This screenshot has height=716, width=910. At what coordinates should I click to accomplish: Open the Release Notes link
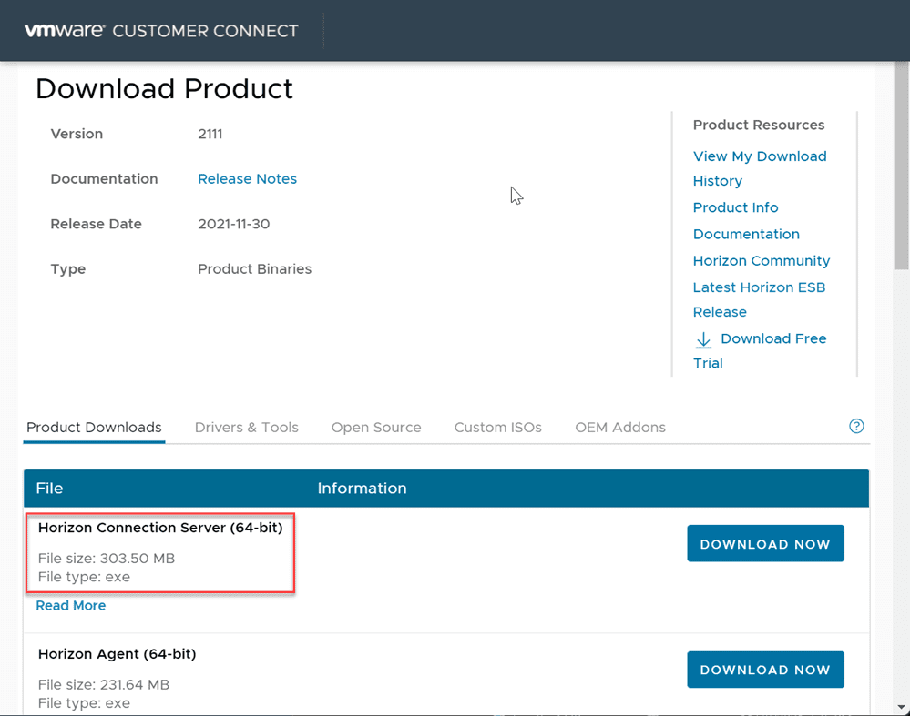[x=247, y=178]
